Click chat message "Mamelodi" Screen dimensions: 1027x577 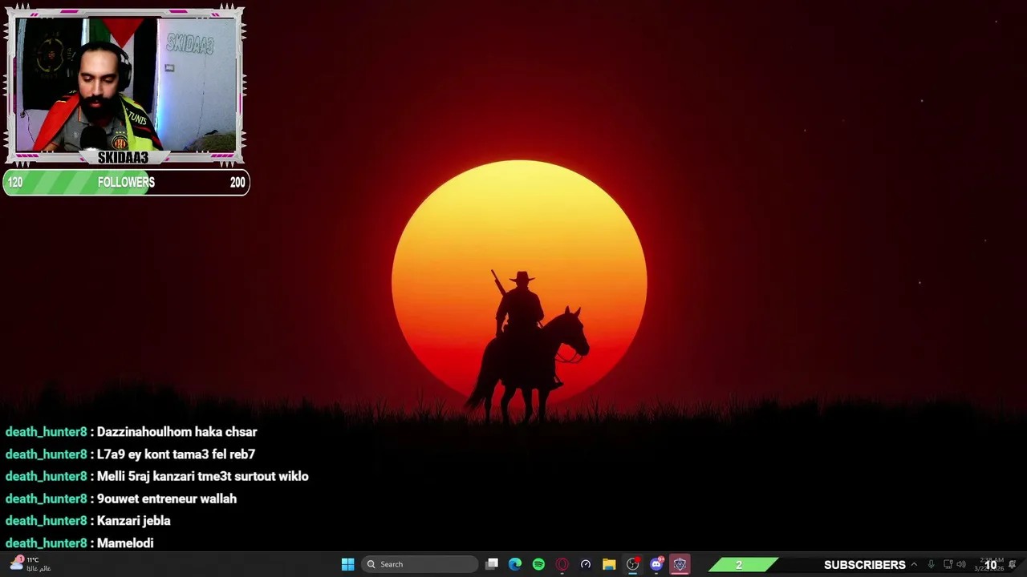pyautogui.click(x=125, y=543)
